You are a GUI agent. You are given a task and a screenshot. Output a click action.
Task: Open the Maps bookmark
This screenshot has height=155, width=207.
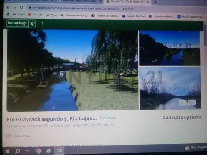tap(52, 15)
